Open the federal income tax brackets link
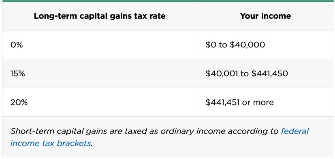The image size is (335, 159). [x=51, y=143]
